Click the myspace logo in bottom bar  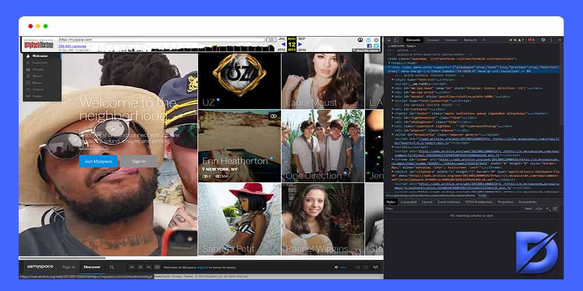point(40,267)
